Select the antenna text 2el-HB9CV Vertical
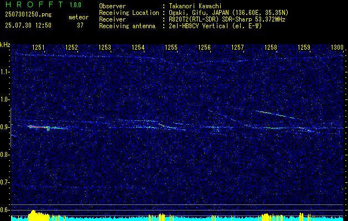The image size is (348, 221). tap(198, 26)
